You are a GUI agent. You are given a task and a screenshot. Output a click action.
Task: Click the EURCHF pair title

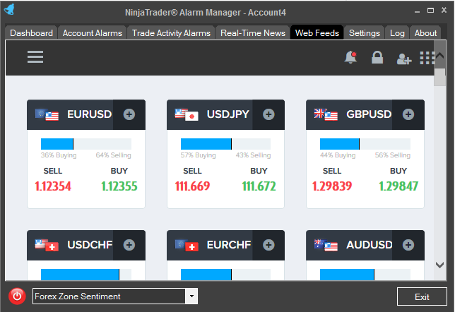tap(229, 245)
